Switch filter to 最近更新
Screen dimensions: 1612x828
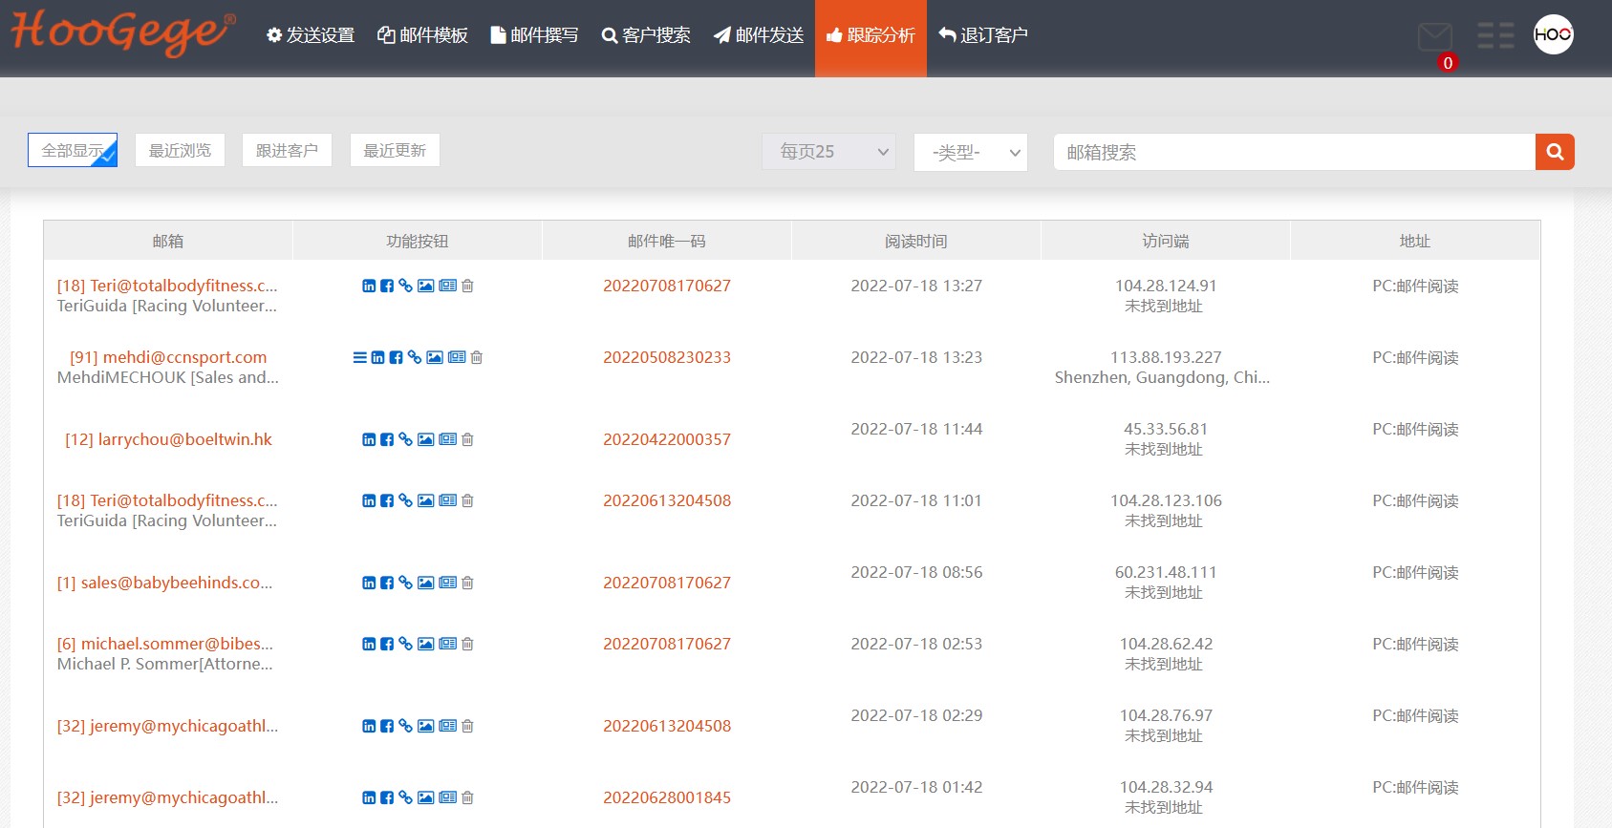pos(395,150)
